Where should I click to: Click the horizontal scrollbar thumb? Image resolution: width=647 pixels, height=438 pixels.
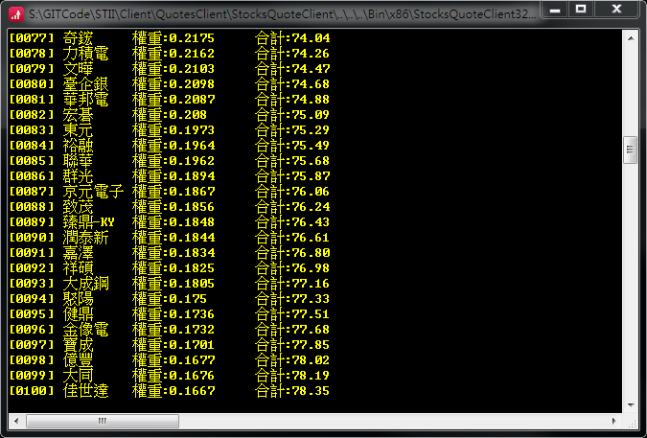coord(103,421)
